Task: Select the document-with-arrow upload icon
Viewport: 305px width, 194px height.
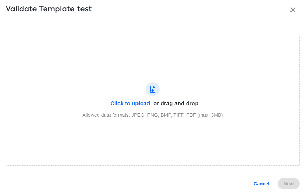Action: pyautogui.click(x=153, y=90)
